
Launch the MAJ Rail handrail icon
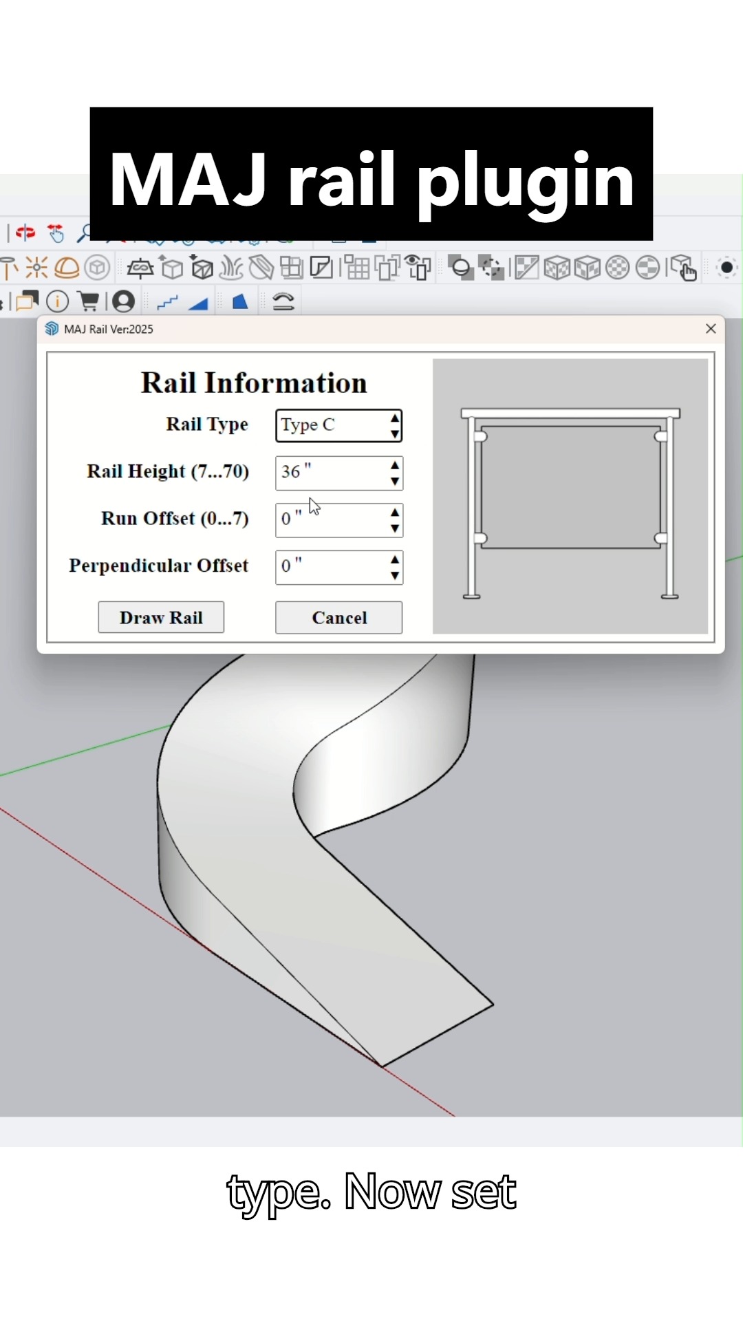click(x=283, y=301)
